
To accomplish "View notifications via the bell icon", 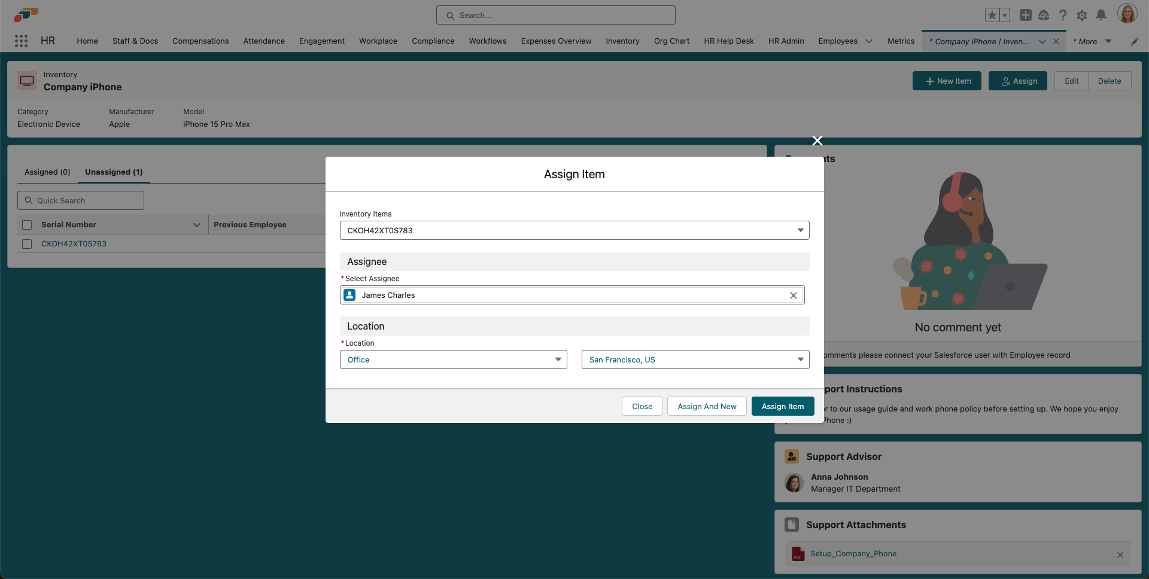I will click(x=1102, y=15).
